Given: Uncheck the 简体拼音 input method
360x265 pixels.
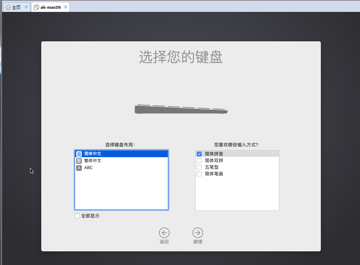Looking at the screenshot, I should (x=199, y=154).
